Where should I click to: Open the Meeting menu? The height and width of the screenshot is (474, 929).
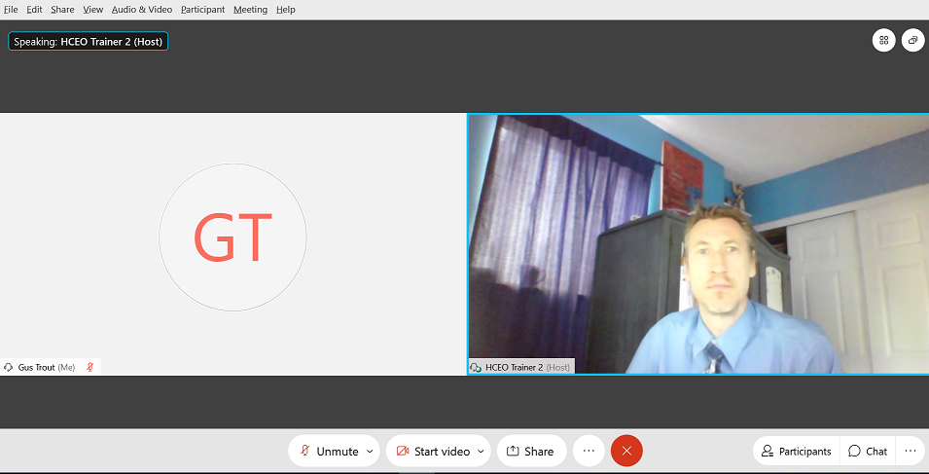(x=250, y=9)
